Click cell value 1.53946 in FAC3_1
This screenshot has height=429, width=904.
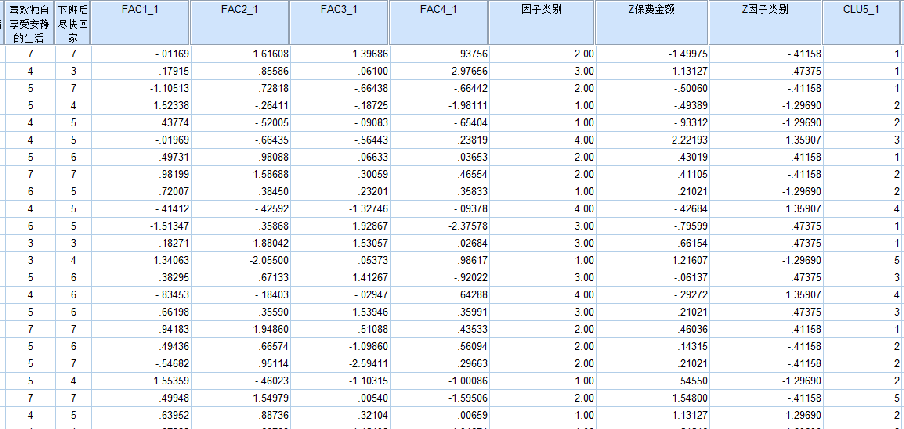pyautogui.click(x=340, y=312)
